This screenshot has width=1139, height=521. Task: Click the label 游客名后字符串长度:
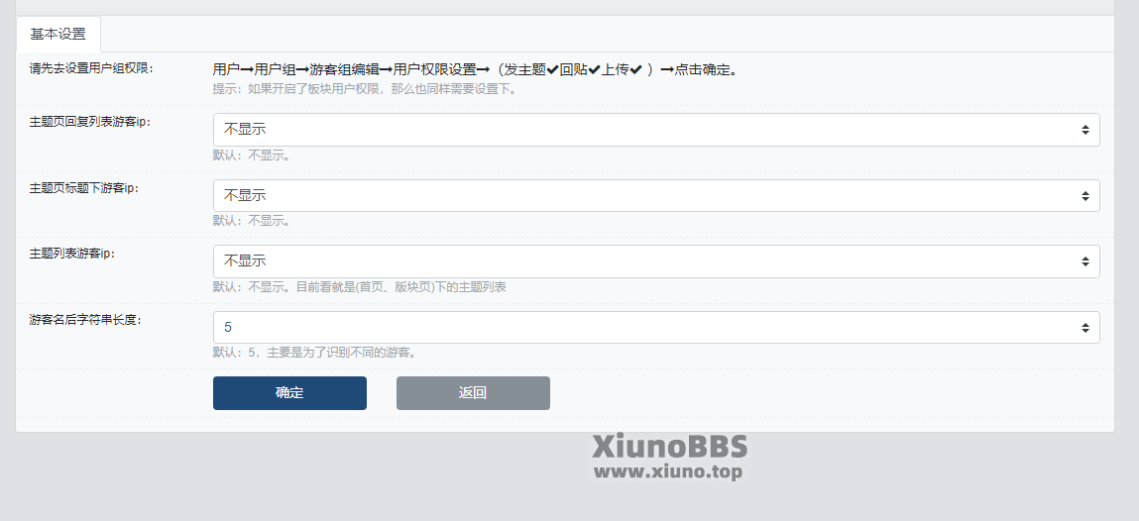(x=85, y=319)
